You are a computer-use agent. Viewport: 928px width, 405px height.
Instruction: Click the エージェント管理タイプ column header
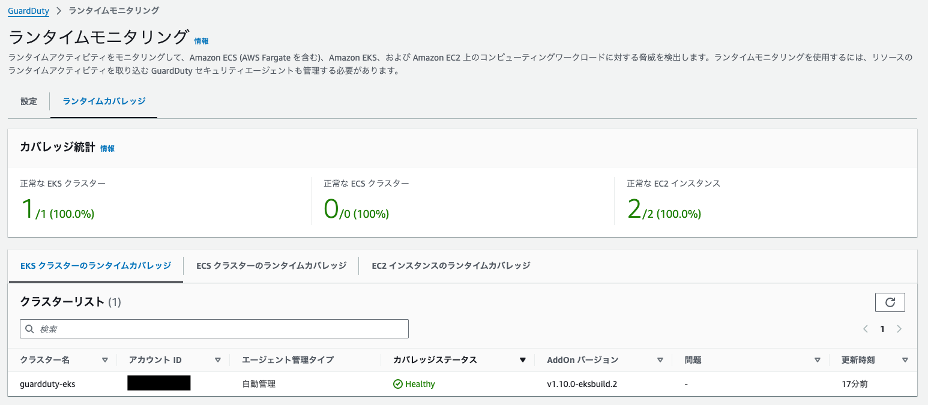(288, 360)
